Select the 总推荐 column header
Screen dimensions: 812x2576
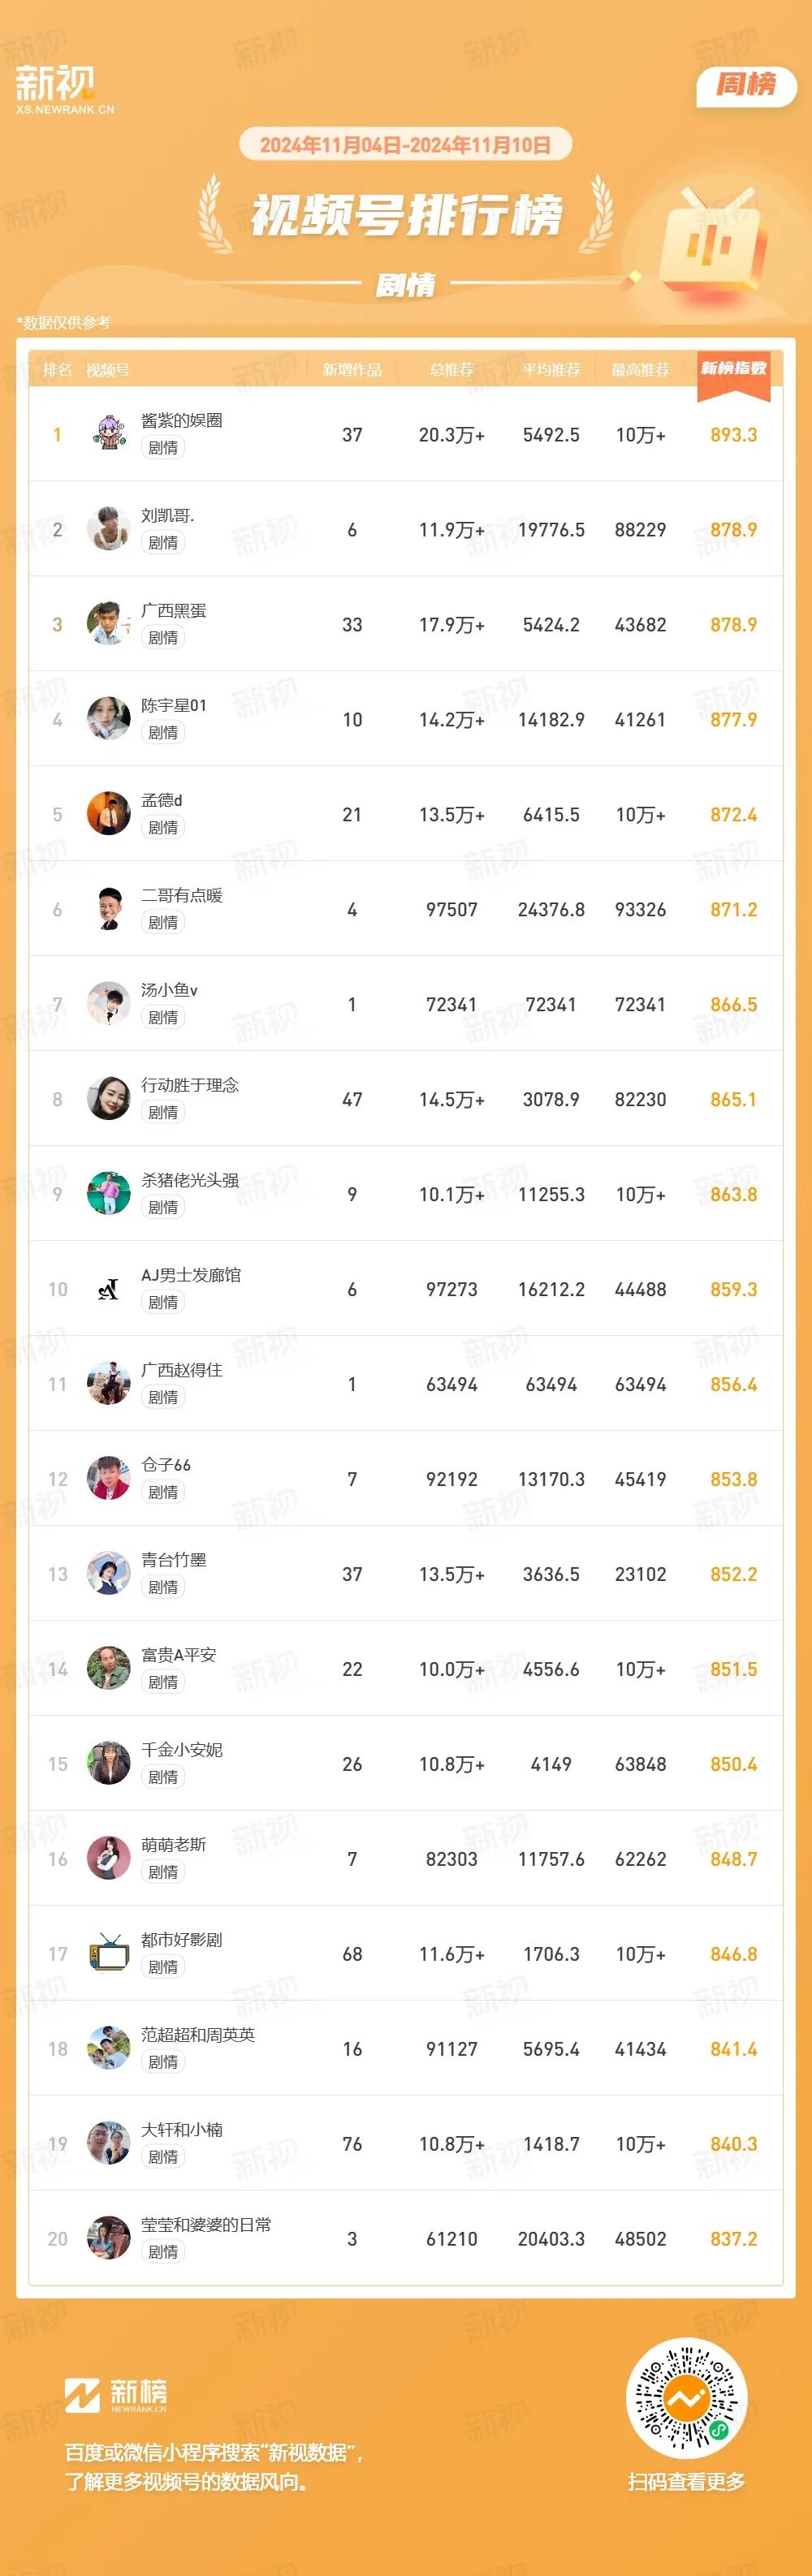click(451, 370)
